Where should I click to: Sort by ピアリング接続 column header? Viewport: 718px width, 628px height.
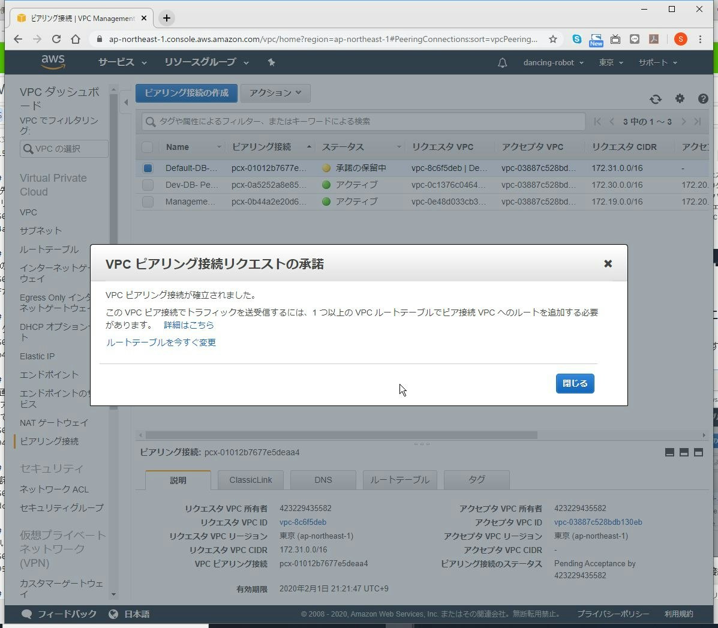[262, 147]
